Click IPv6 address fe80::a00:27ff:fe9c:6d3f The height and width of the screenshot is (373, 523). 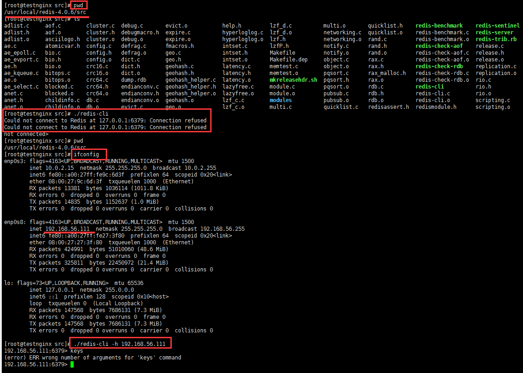(x=86, y=175)
